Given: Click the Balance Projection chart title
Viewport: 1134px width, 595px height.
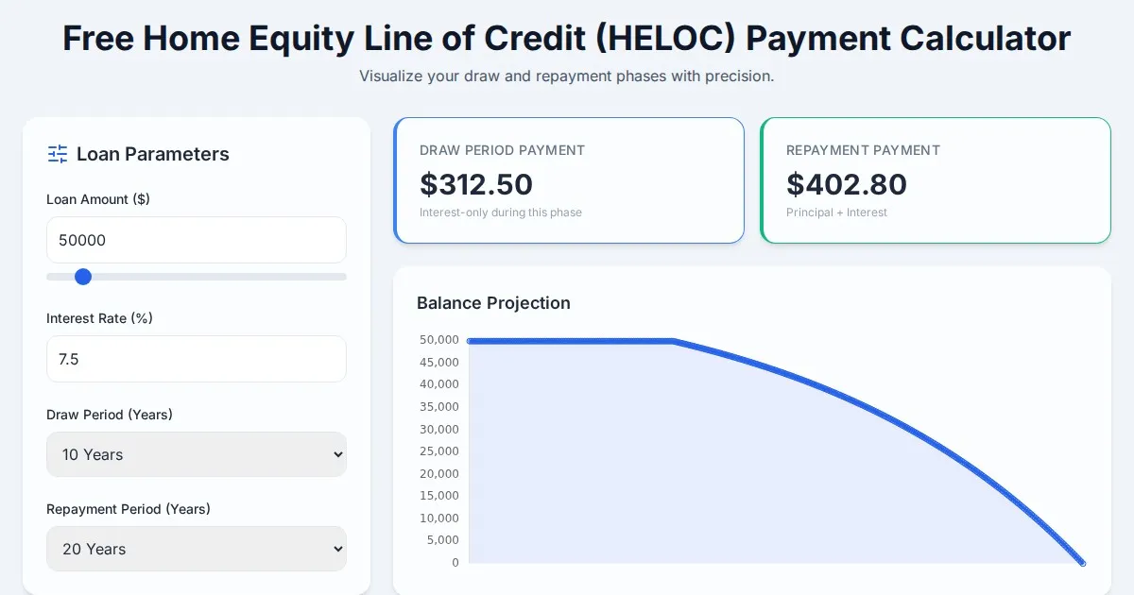Looking at the screenshot, I should [x=493, y=303].
